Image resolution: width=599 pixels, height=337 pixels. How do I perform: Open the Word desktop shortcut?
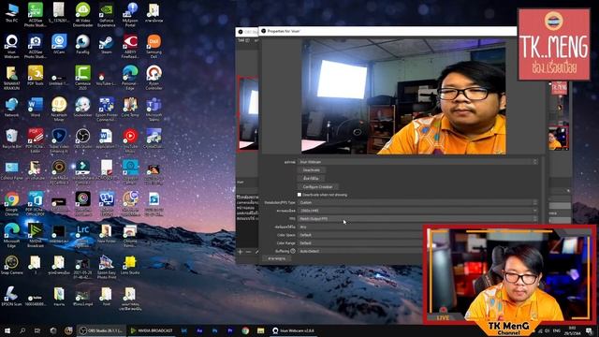[36, 108]
